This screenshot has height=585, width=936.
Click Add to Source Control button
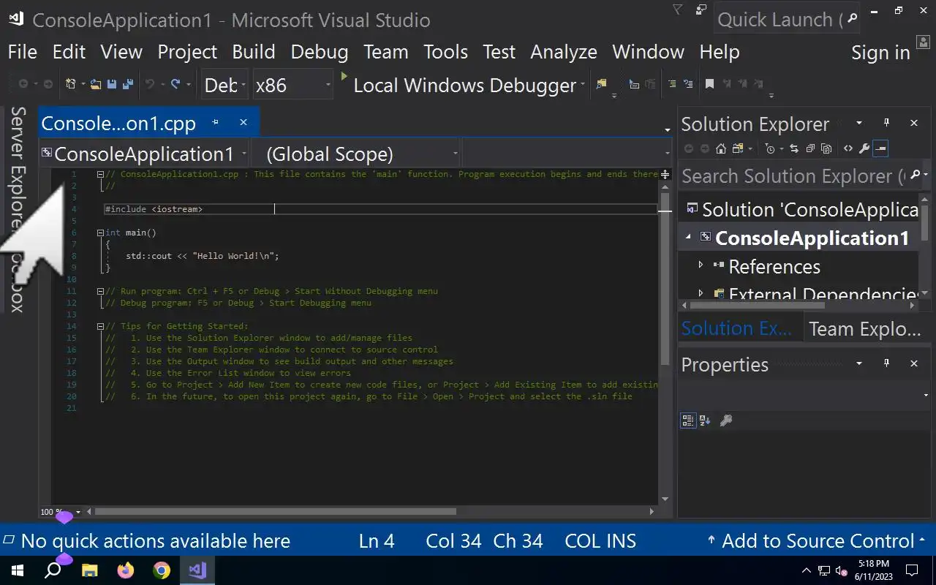pos(818,541)
